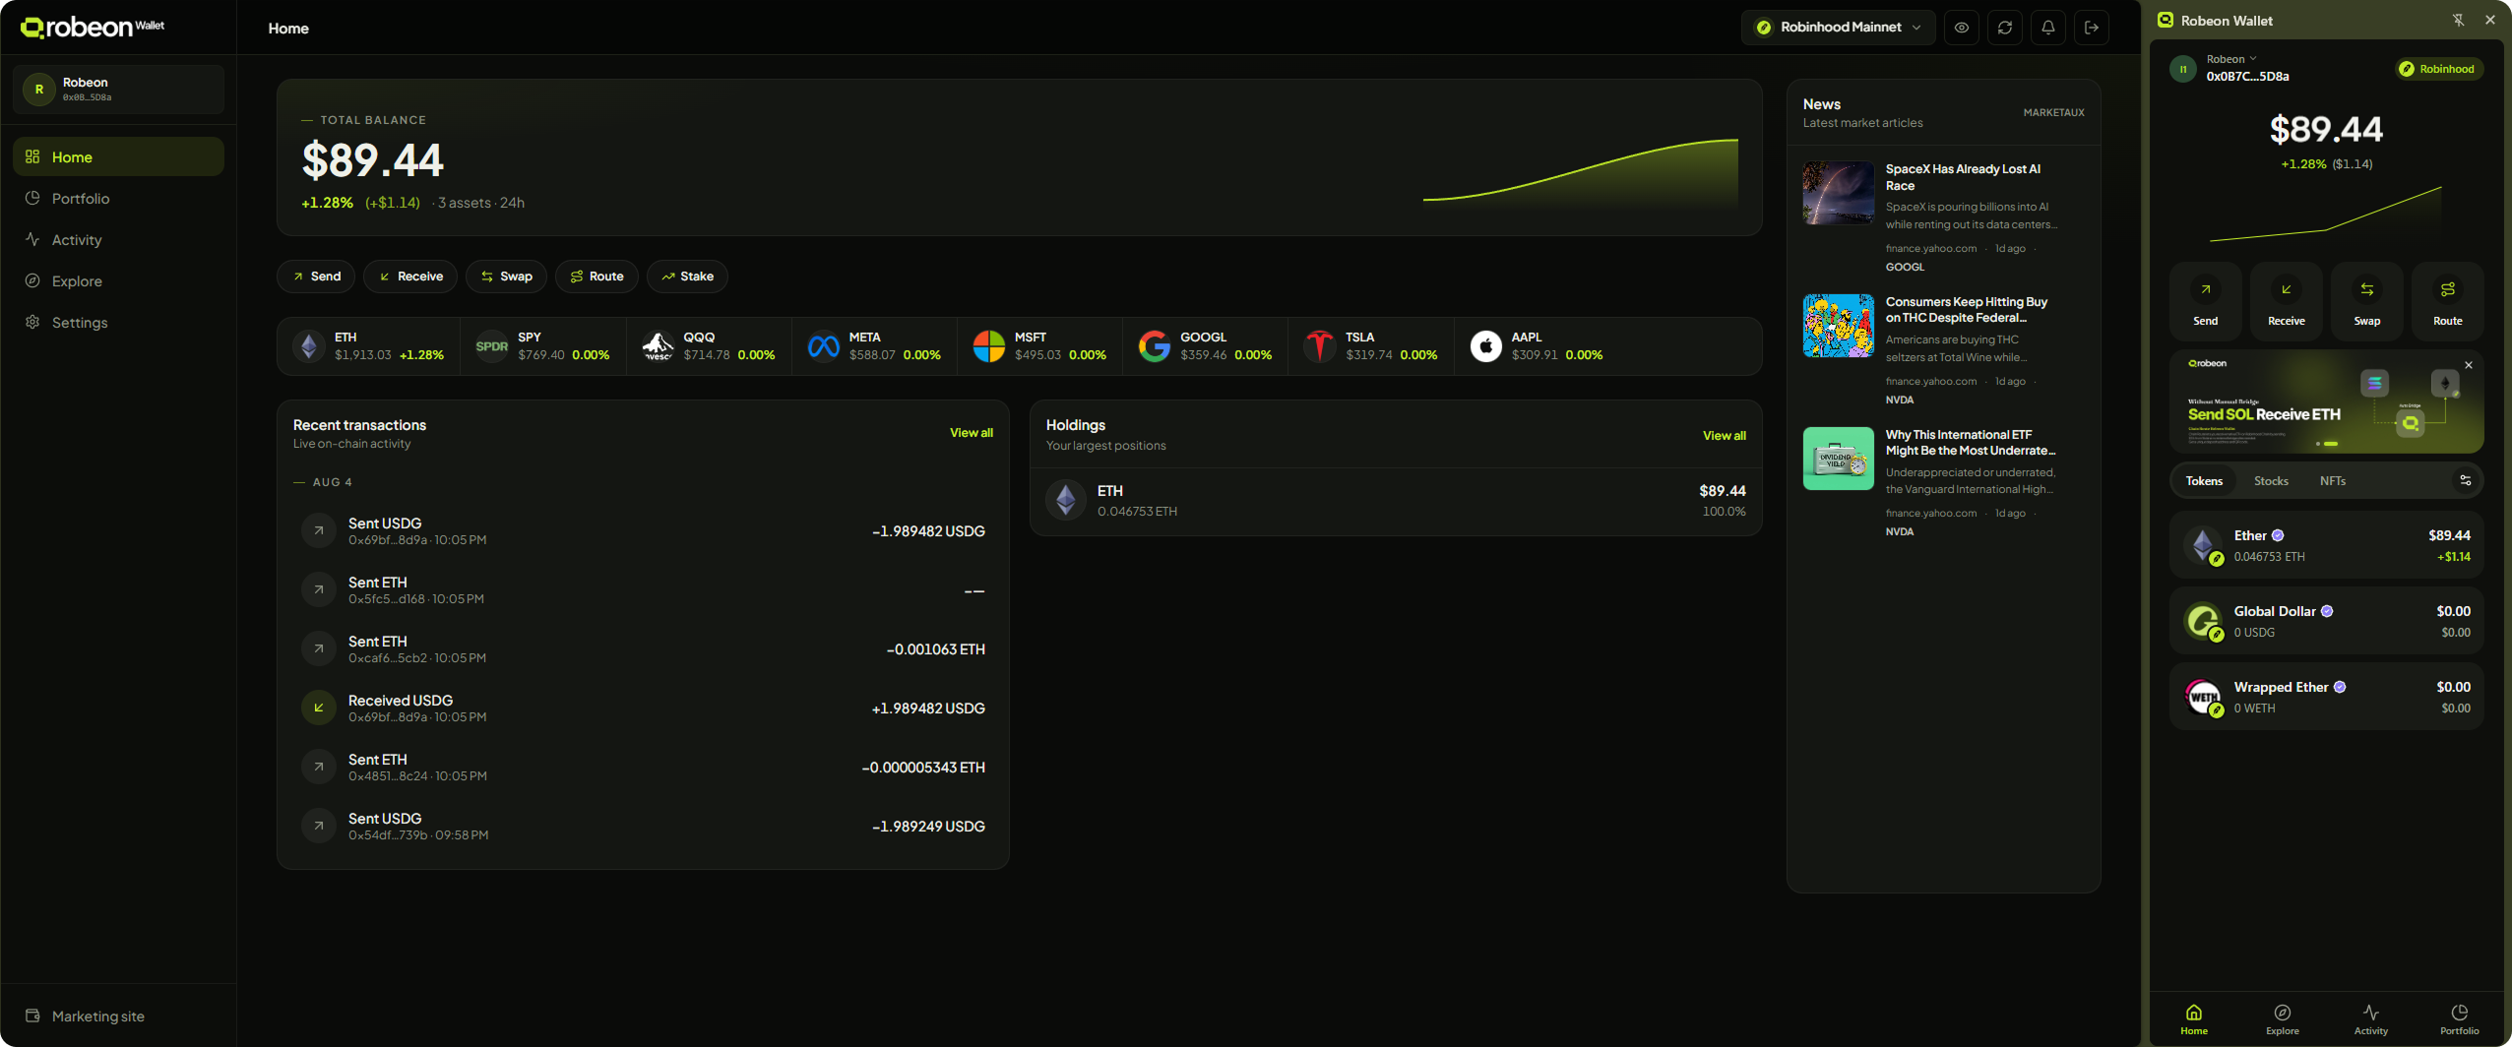
Task: Open the Send SOL Receive ETH banner
Action: click(x=2326, y=401)
